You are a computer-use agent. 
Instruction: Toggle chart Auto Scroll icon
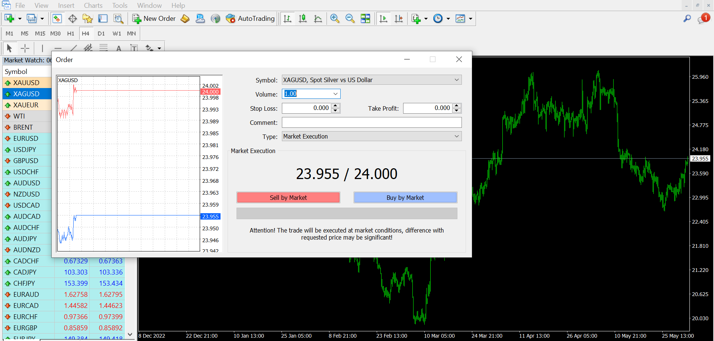383,19
